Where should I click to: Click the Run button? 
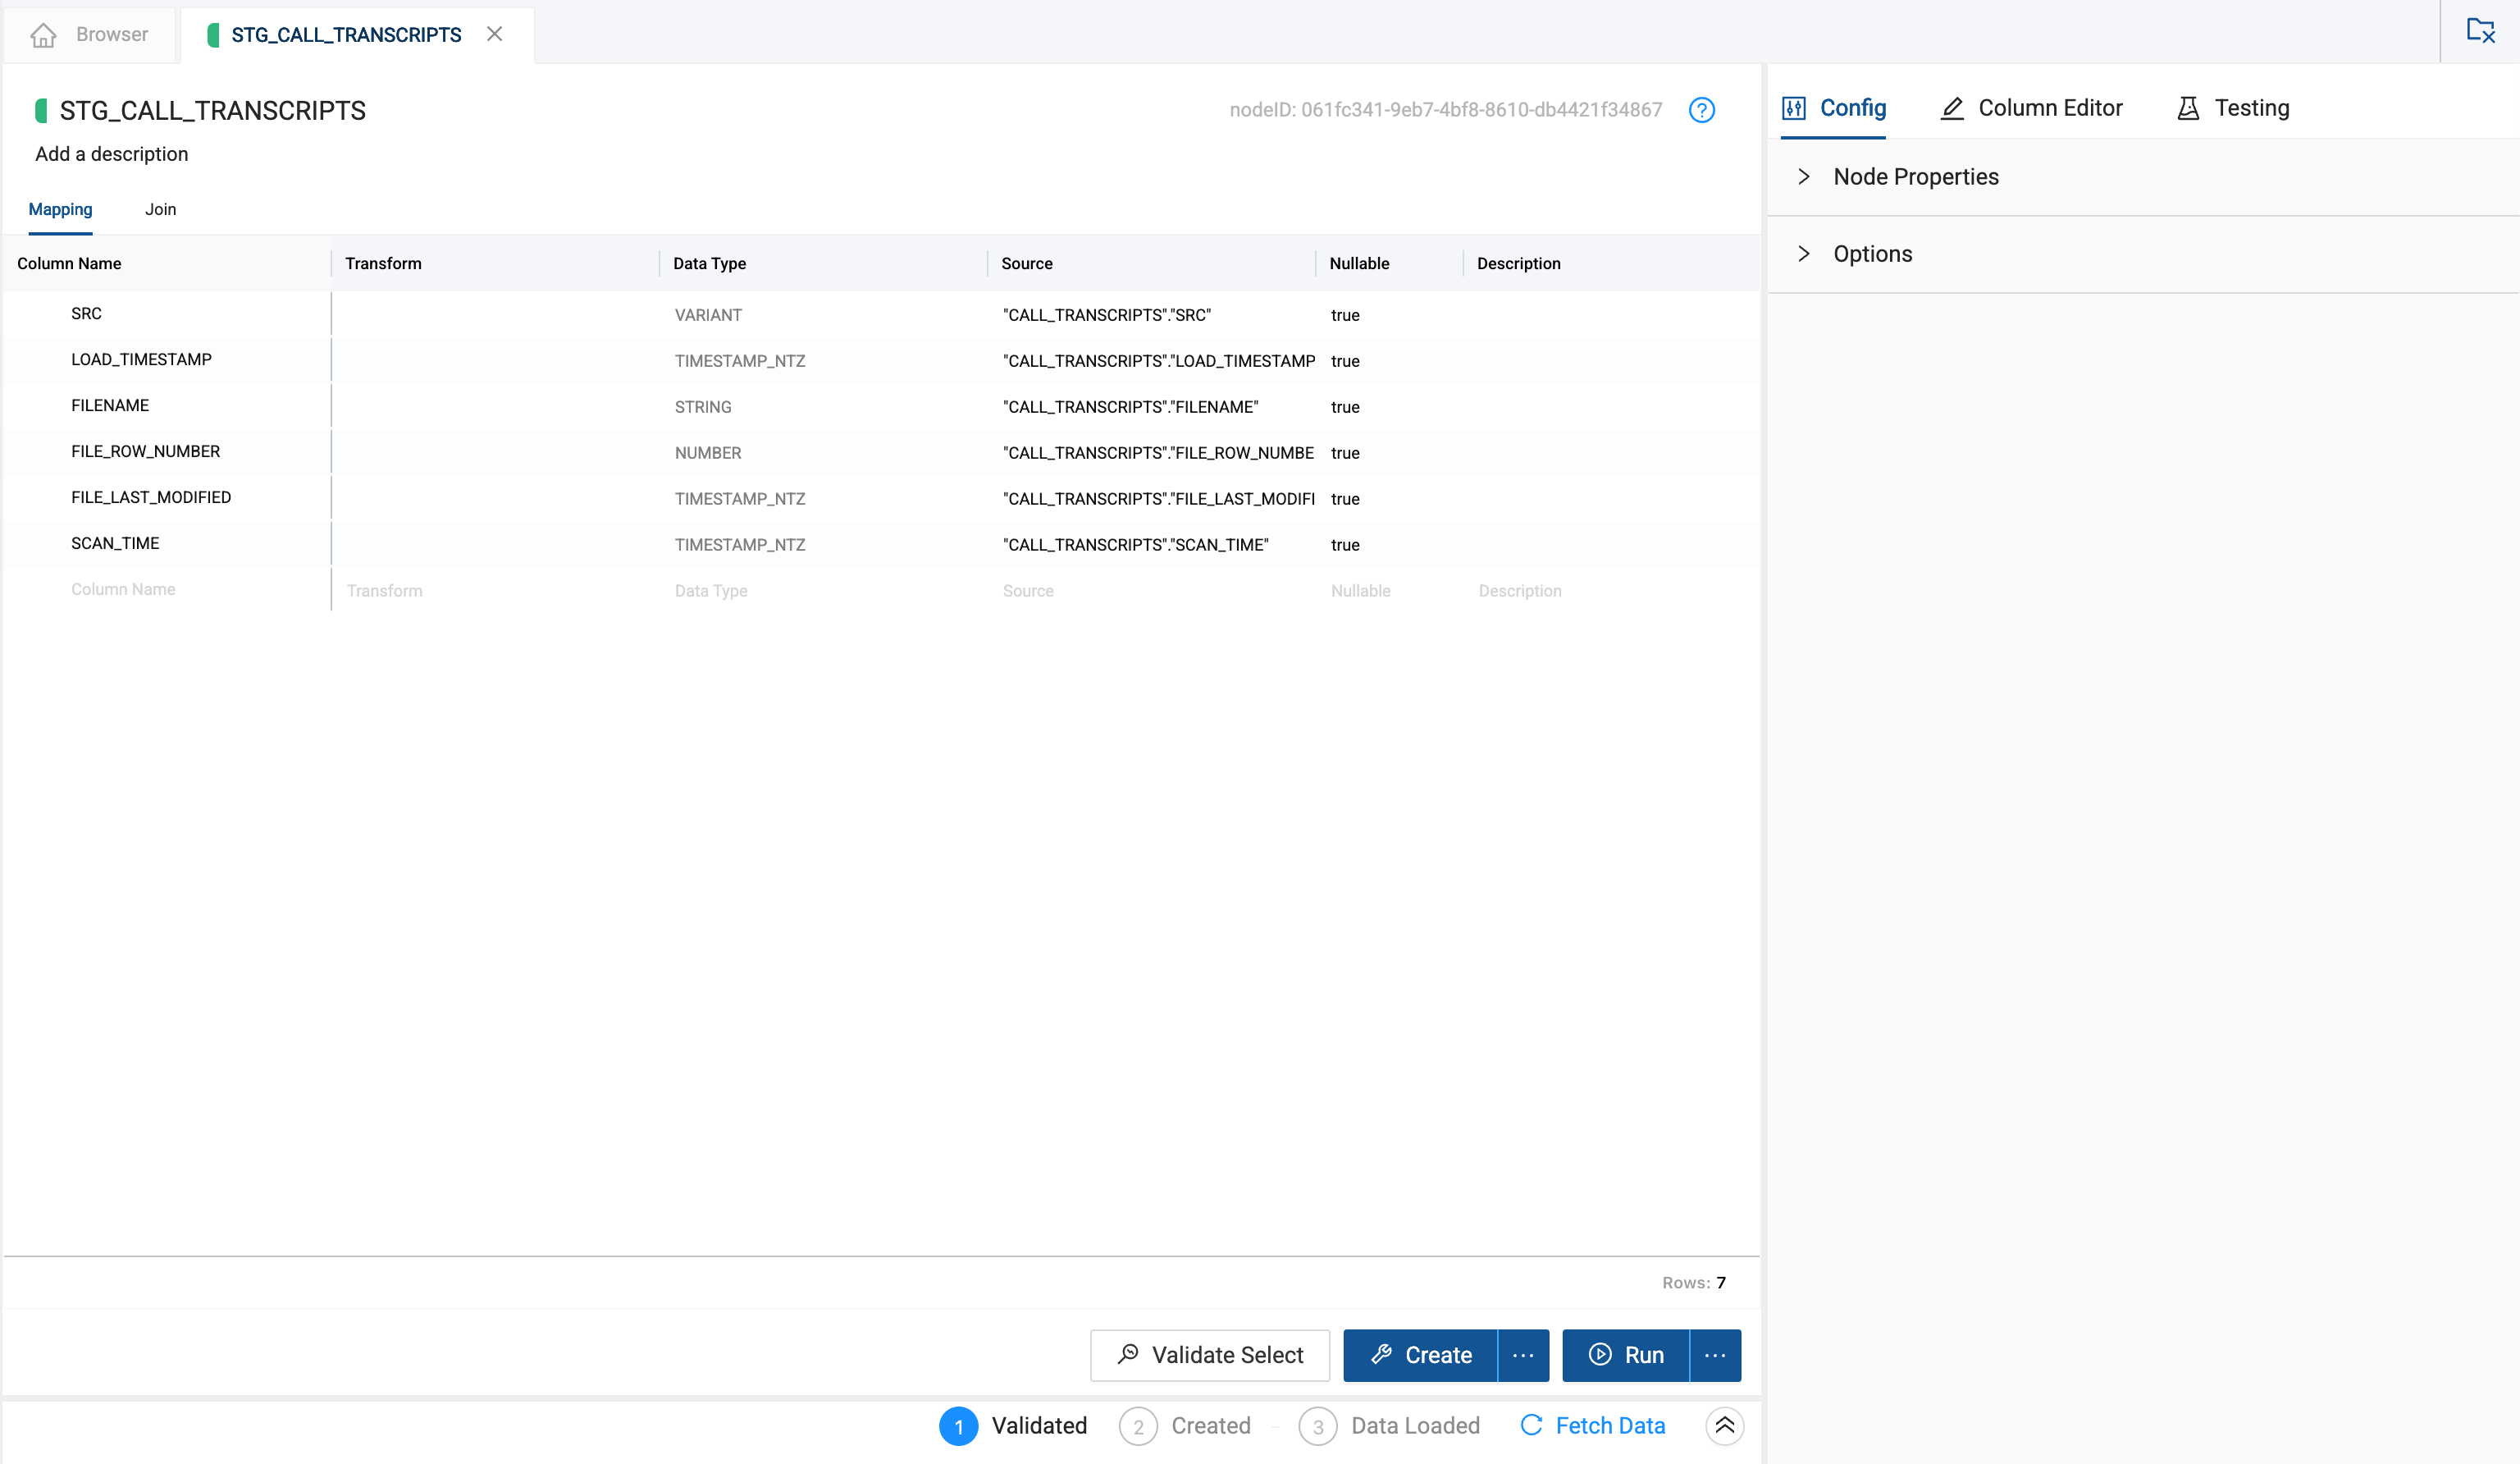pyautogui.click(x=1626, y=1355)
